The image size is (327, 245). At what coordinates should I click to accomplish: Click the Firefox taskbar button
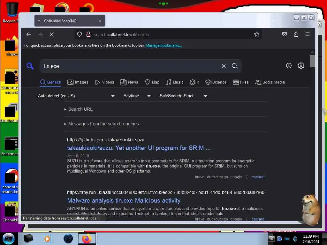[87, 239]
